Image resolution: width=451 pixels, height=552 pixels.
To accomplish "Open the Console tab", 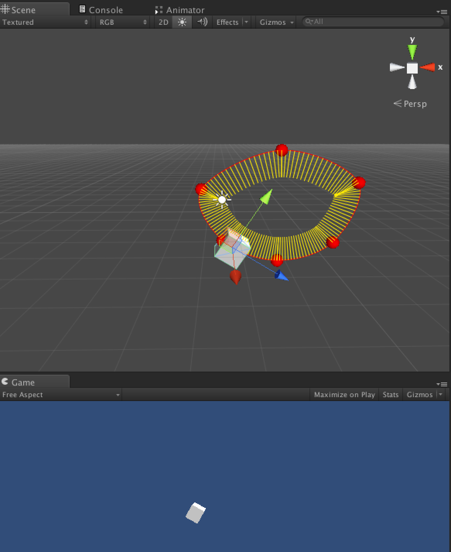I will pyautogui.click(x=101, y=10).
